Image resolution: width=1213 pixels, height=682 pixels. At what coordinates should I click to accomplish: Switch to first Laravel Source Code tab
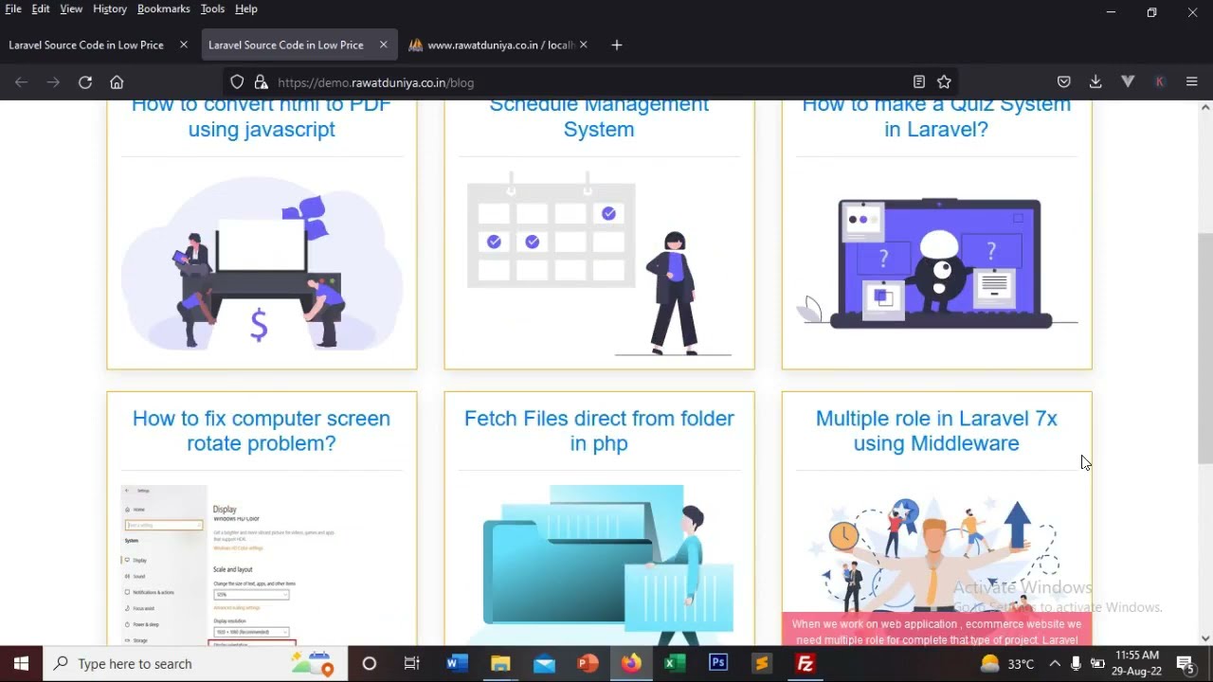86,45
